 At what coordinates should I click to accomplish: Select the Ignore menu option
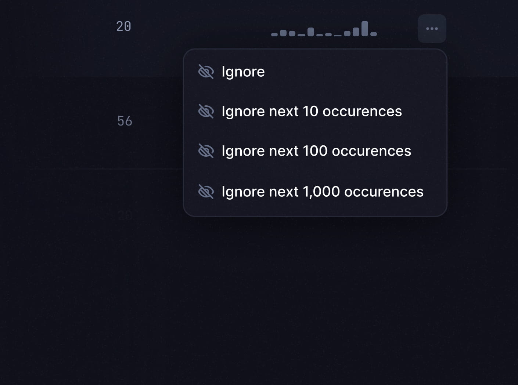pyautogui.click(x=243, y=72)
